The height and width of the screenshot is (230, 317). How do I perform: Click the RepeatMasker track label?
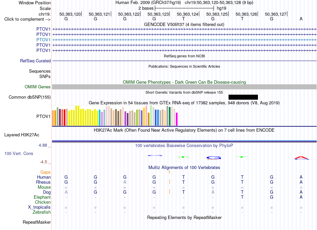37,222
